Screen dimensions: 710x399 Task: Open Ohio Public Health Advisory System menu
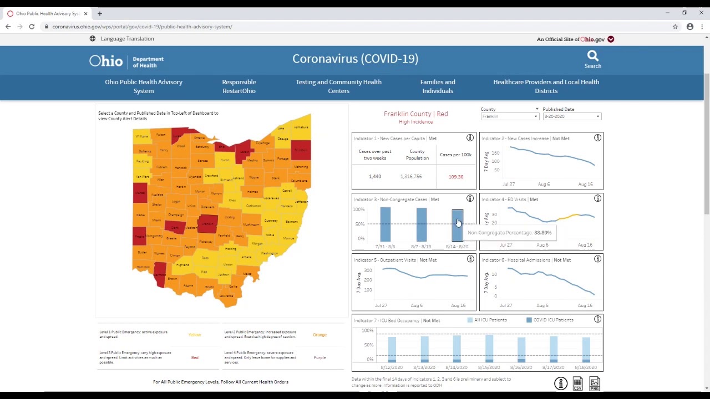(x=144, y=86)
